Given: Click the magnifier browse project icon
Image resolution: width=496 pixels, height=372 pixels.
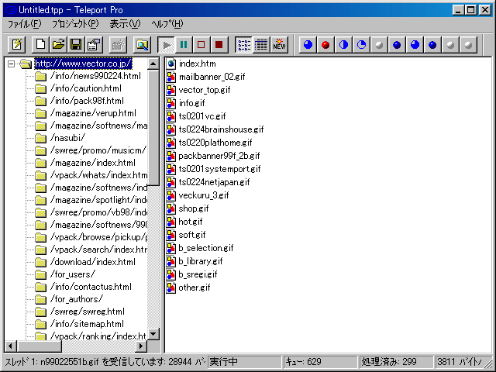Looking at the screenshot, I should 142,45.
